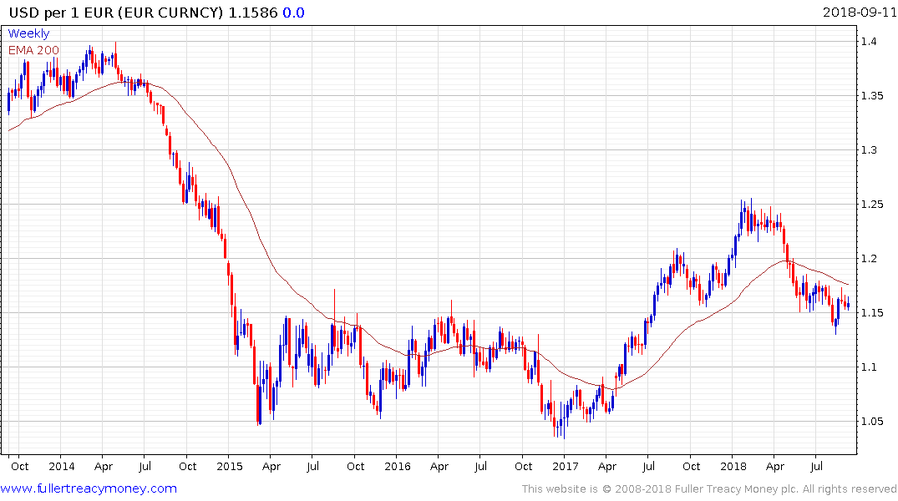This screenshot has height=501, width=898.
Task: Click the 2018-09-11 date label
Action: pyautogui.click(x=860, y=12)
